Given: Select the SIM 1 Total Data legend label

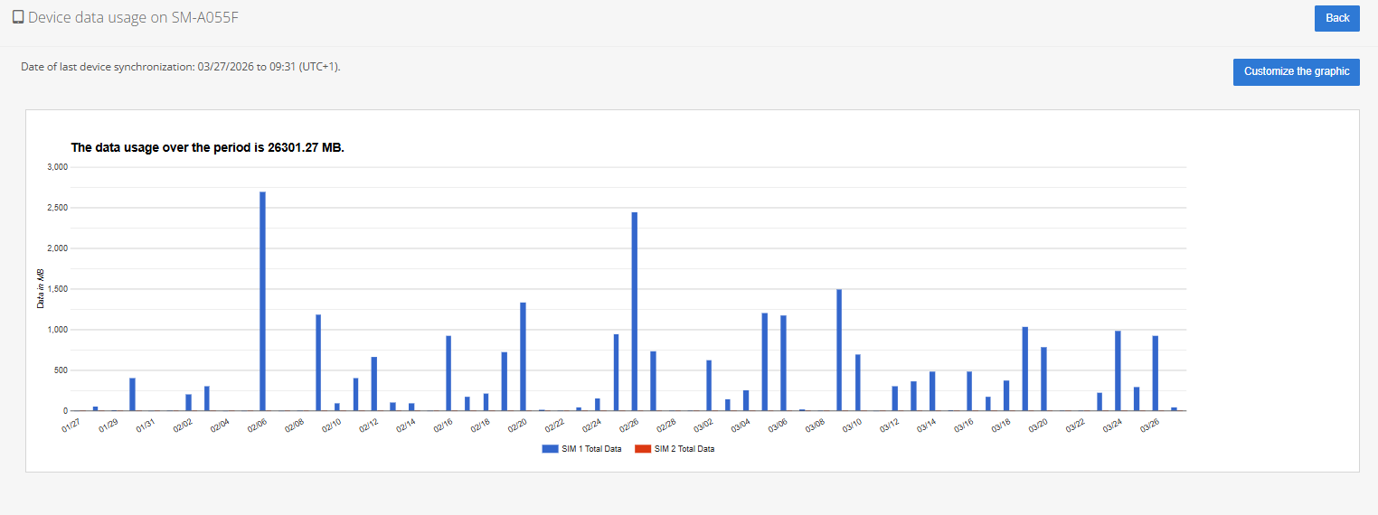Looking at the screenshot, I should (x=592, y=449).
